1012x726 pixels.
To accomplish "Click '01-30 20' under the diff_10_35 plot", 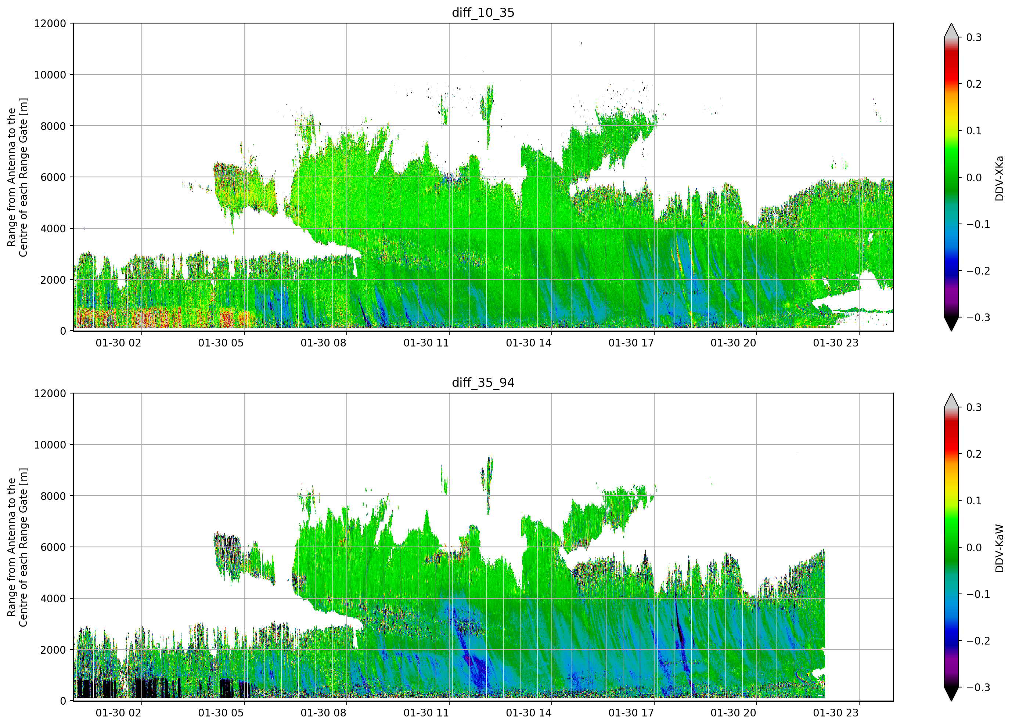I will pyautogui.click(x=734, y=343).
